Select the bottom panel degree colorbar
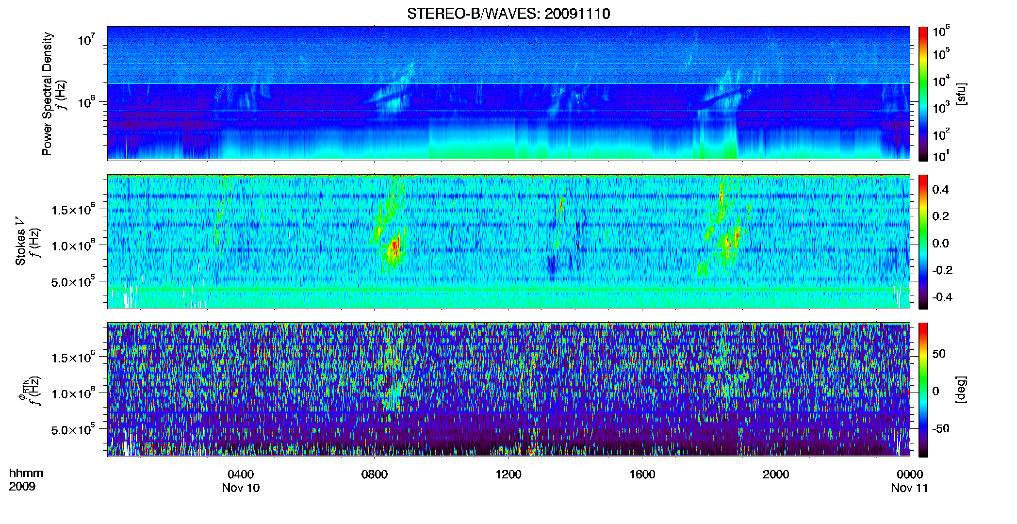Viewport: 1017px width, 524px height. [923, 390]
